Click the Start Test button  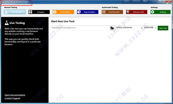click(163, 28)
